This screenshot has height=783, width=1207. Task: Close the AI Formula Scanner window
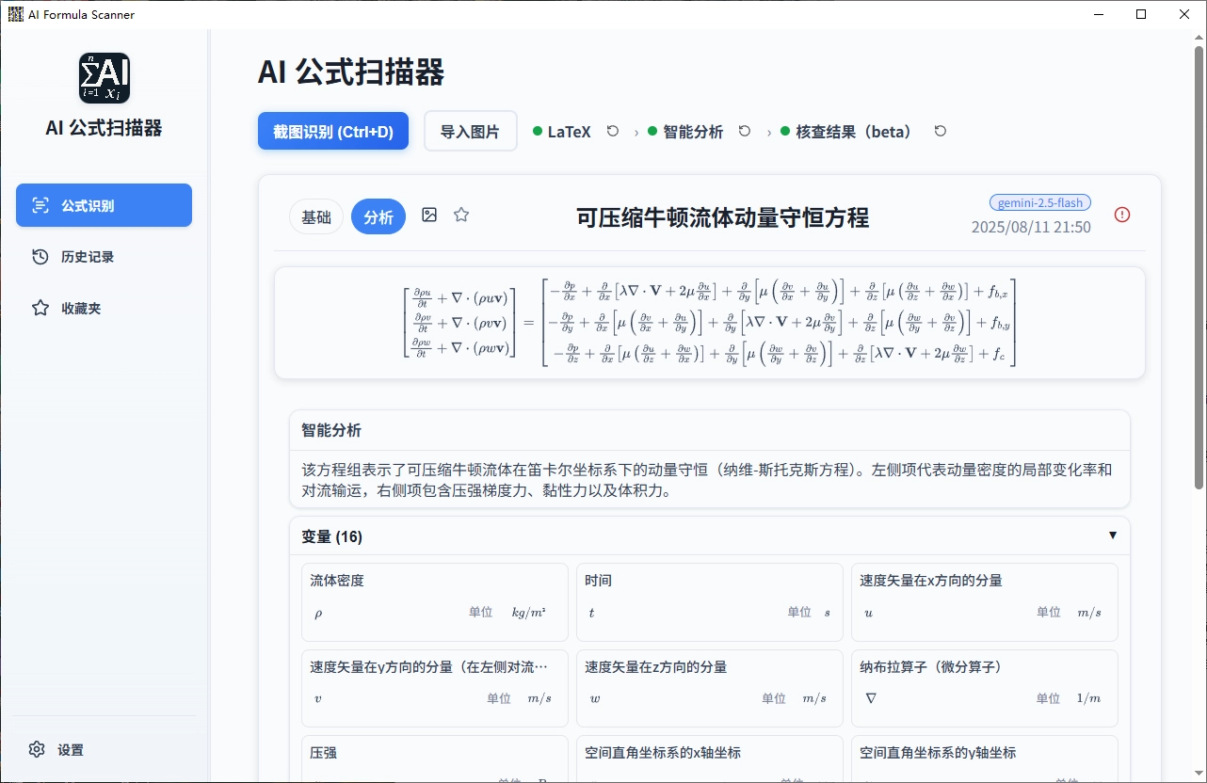(1184, 14)
